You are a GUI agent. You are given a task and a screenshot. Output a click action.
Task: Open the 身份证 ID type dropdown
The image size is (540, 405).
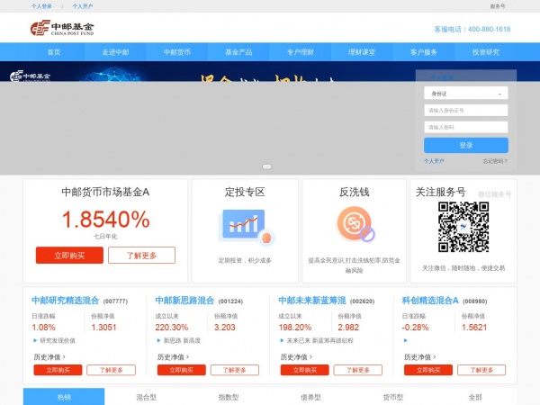[465, 94]
